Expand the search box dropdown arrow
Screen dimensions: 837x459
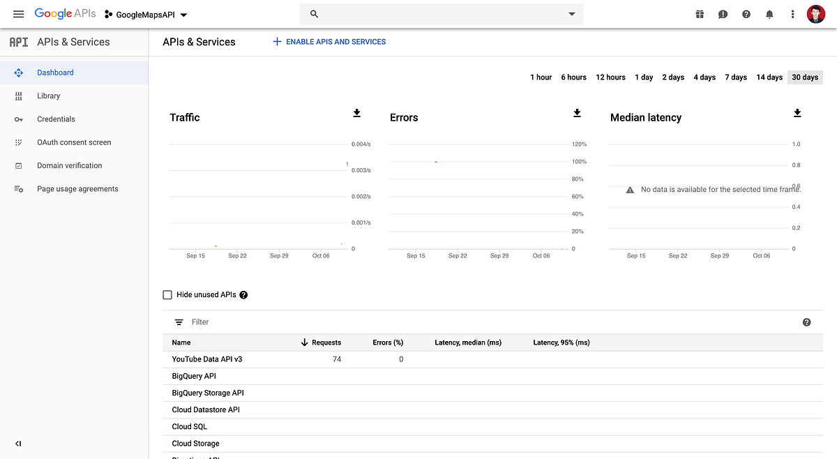tap(571, 14)
